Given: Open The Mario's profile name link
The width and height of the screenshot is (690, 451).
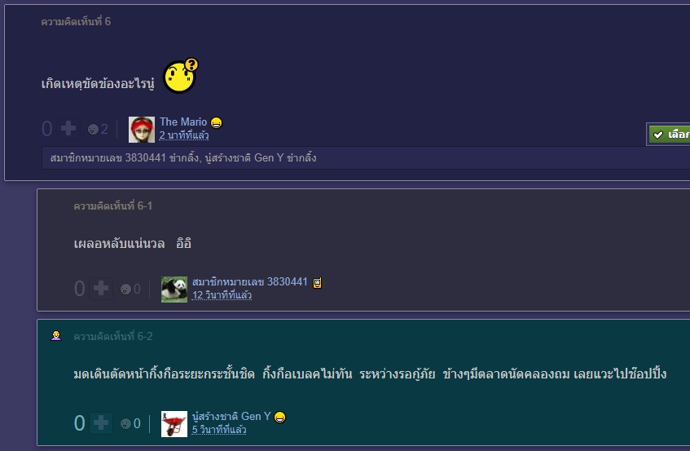Looking at the screenshot, I should click(x=183, y=122).
